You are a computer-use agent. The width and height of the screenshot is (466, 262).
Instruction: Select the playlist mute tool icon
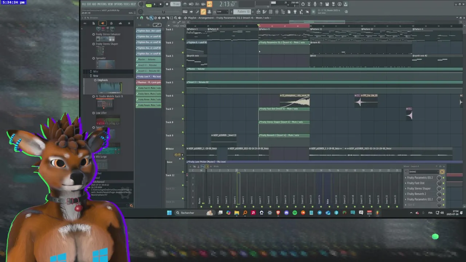pyautogui.click(x=159, y=18)
